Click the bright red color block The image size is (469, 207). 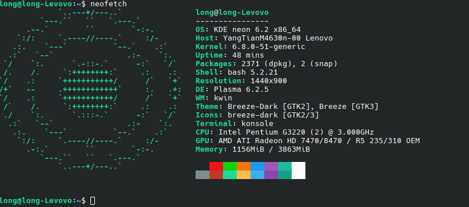click(216, 166)
